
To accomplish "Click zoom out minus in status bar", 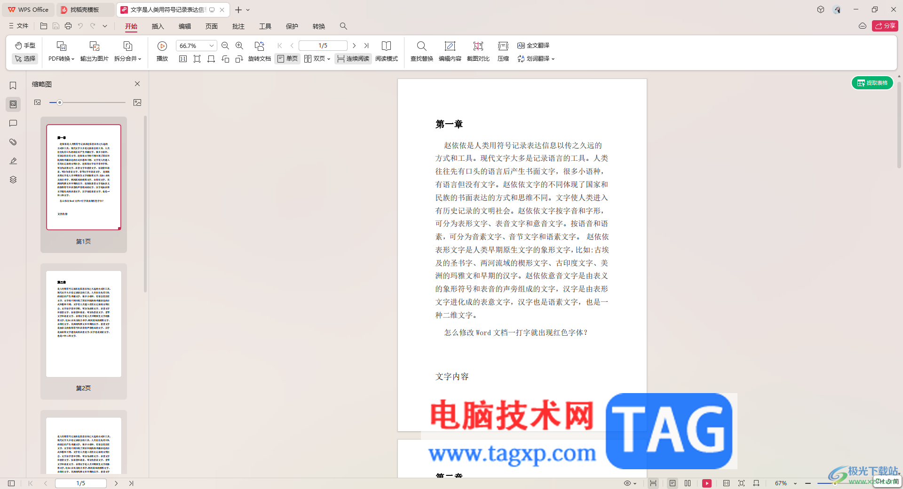I will point(808,483).
